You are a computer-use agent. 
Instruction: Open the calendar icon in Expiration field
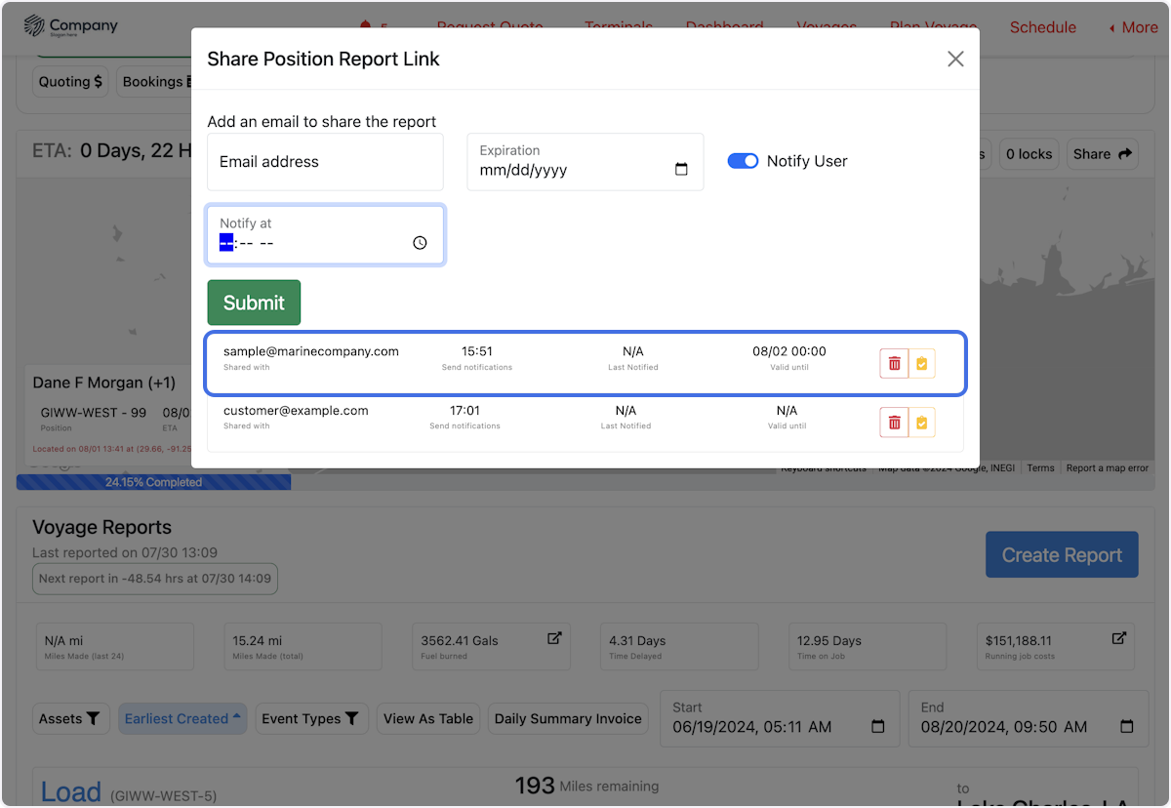(x=681, y=169)
